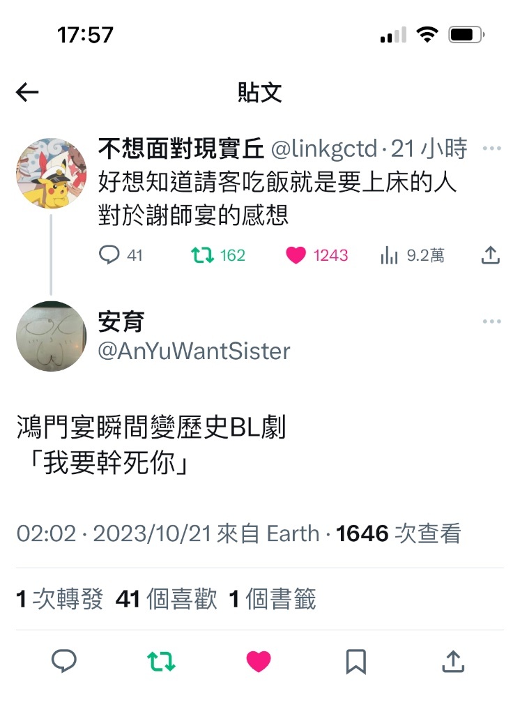
Task: Visit the @AnYuWantSister handle
Action: pos(194,351)
